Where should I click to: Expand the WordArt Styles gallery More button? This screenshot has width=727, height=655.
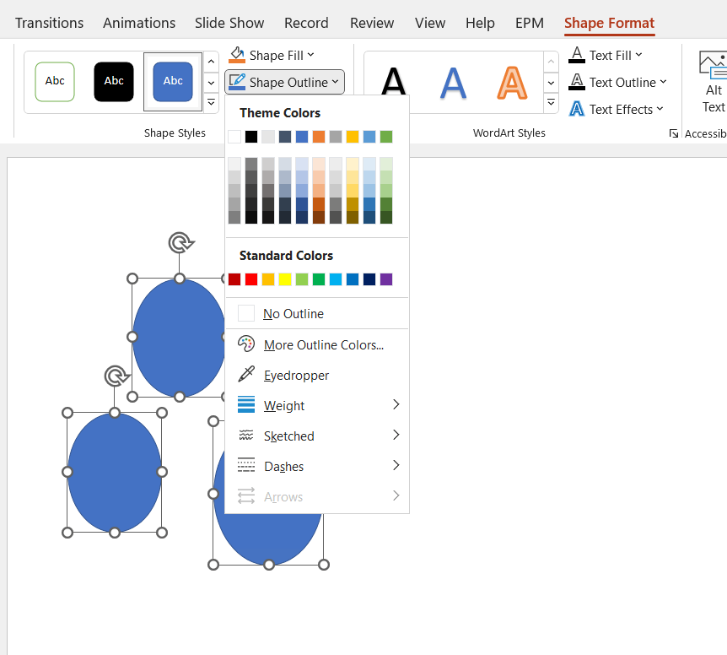pos(551,102)
